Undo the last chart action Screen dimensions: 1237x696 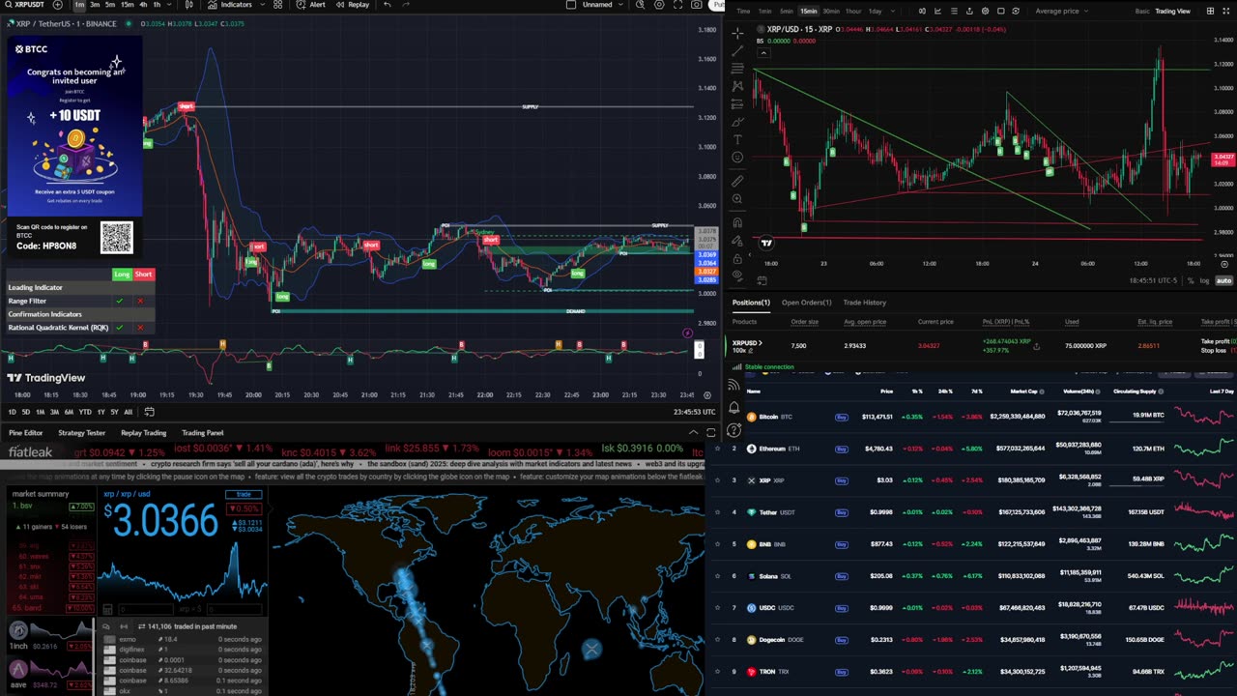tap(388, 4)
